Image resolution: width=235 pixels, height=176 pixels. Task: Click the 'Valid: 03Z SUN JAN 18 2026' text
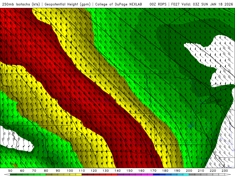[207, 4]
